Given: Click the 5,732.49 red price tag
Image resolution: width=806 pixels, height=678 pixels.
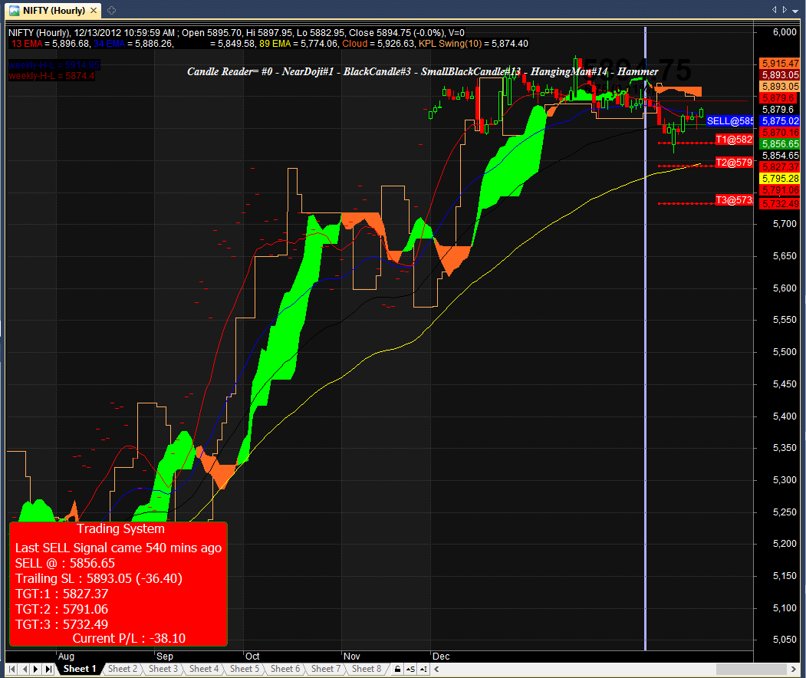Looking at the screenshot, I should click(x=780, y=203).
